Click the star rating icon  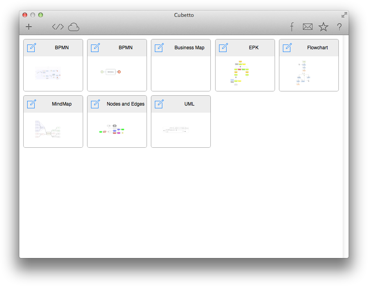323,27
